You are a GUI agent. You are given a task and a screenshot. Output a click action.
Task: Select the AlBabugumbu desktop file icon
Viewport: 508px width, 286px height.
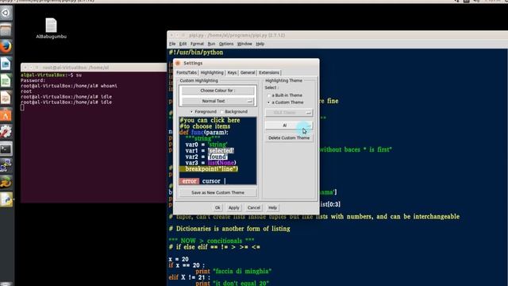[51, 29]
